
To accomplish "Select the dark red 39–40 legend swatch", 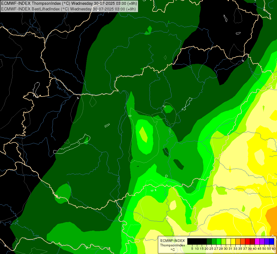I will pos(252,241).
